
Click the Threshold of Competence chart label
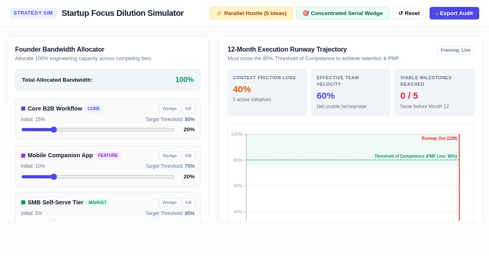(x=416, y=156)
